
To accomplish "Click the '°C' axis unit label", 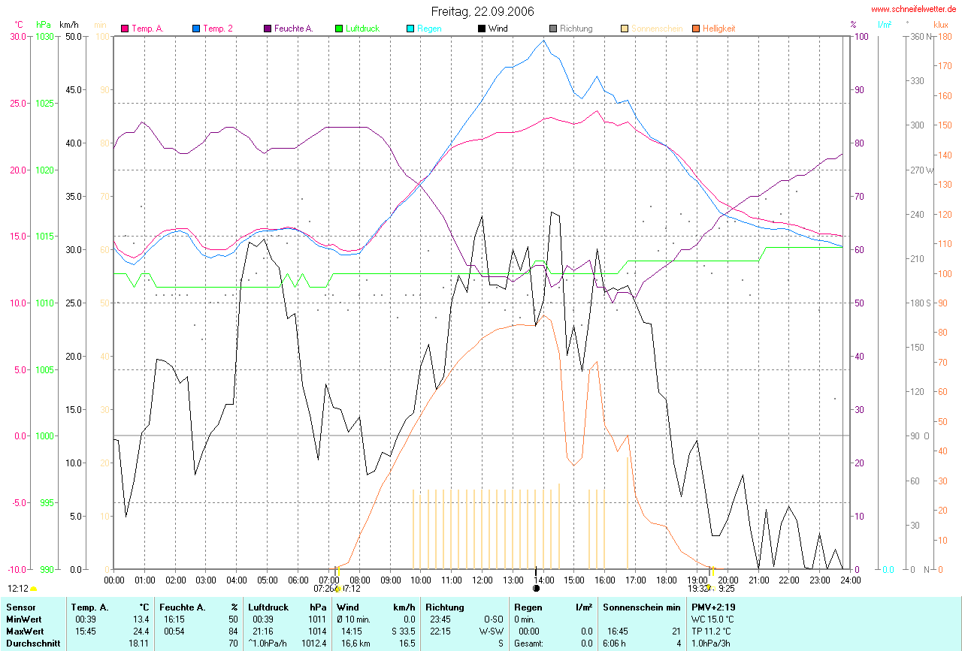I will [20, 25].
